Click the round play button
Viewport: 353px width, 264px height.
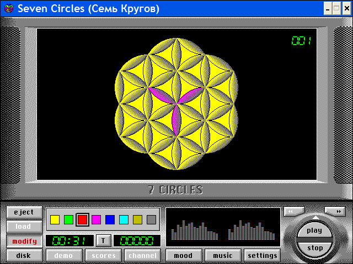point(314,230)
